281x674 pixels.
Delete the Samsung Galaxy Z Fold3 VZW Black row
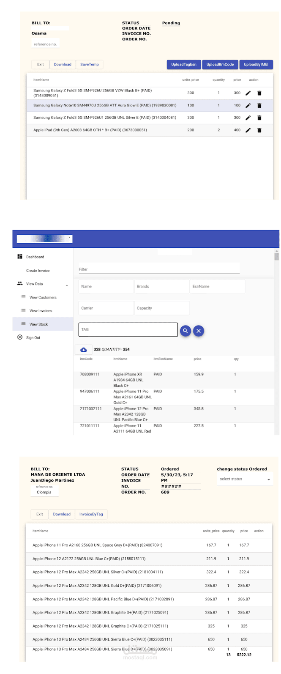pyautogui.click(x=259, y=93)
